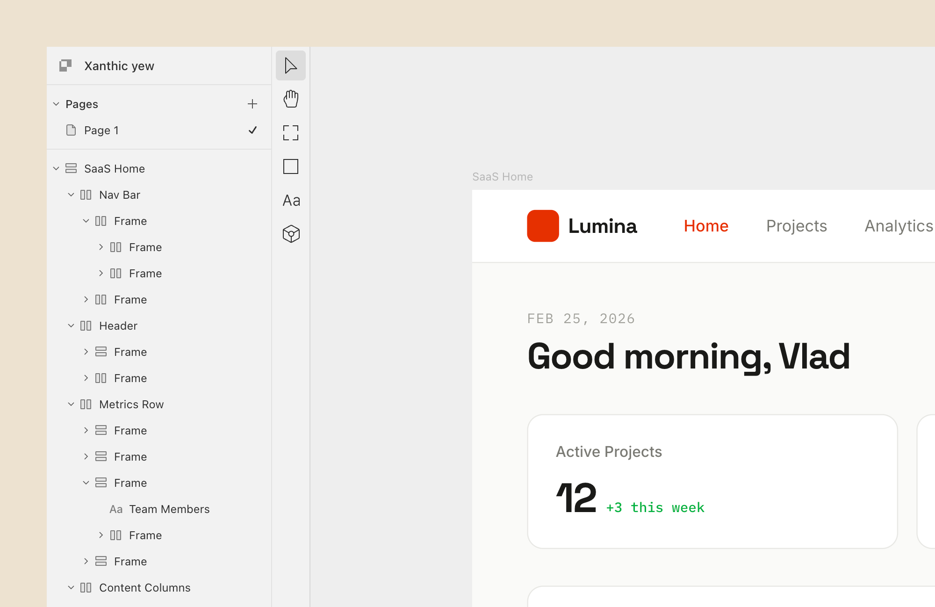Screen dimensions: 935x607
Task: Click the Home nav link on canvas
Action: 706,226
